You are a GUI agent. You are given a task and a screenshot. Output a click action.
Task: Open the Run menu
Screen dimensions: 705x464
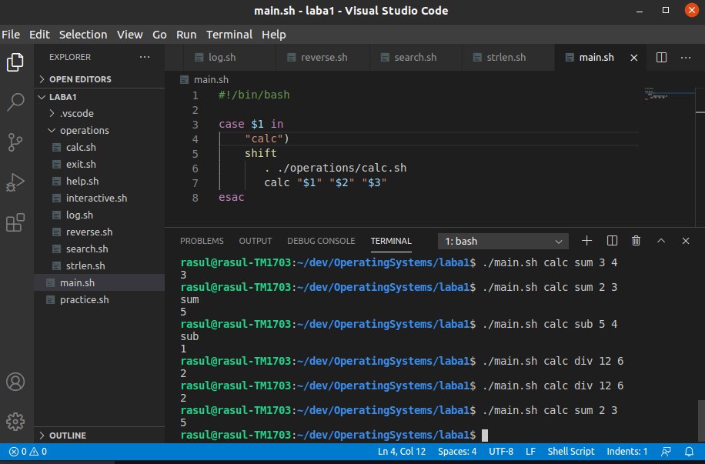(x=186, y=35)
